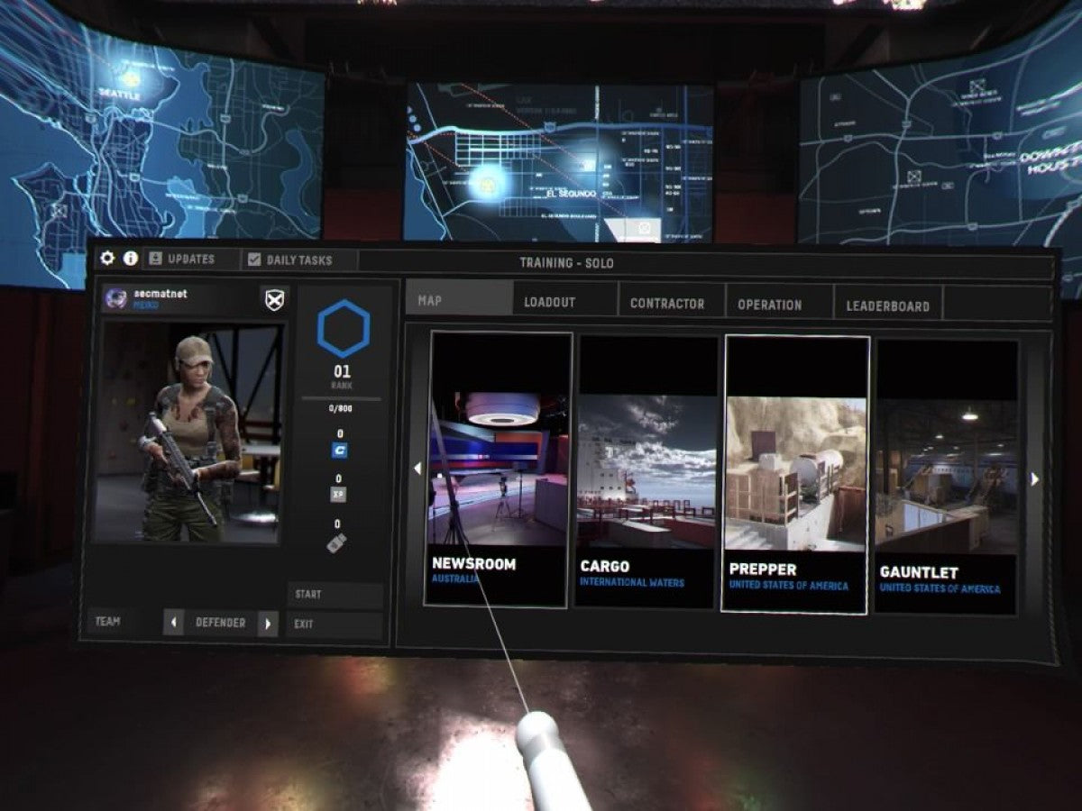This screenshot has width=1082, height=811.
Task: Switch team with right arrow by Defender
Action: [267, 624]
